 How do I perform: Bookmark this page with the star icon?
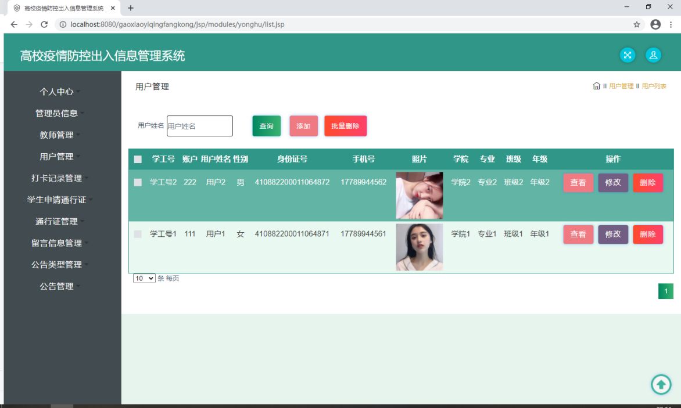pyautogui.click(x=637, y=24)
